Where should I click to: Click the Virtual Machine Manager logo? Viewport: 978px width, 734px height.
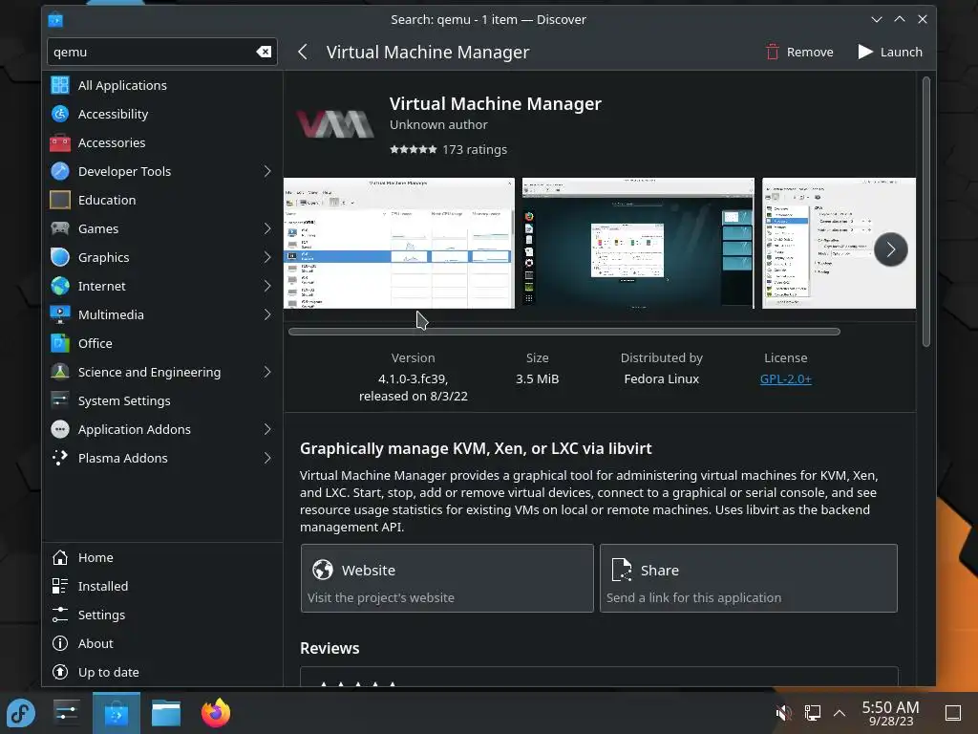[335, 123]
